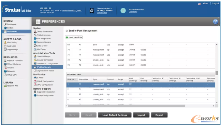Image resolution: width=222 pixels, height=126 pixels.
Task: Click the Physical Machines icon
Action: (5, 60)
